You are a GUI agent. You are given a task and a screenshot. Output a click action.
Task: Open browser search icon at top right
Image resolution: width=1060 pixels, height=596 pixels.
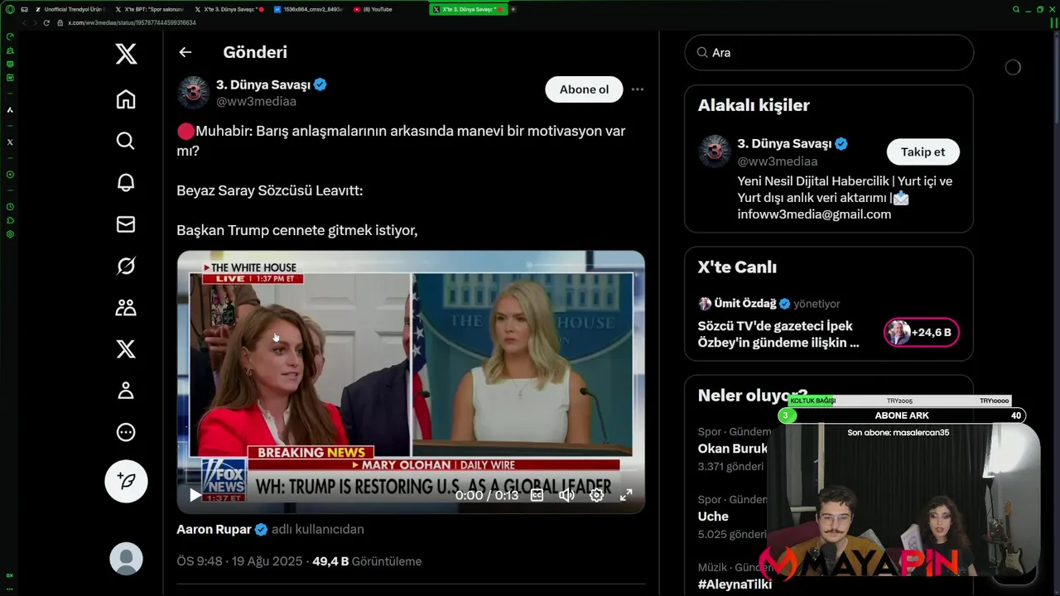[1016, 9]
